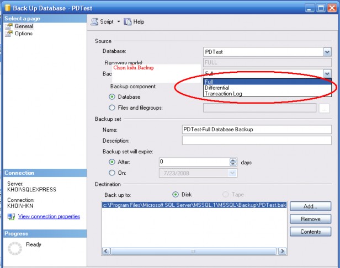Expand the Database dropdown arrow
This screenshot has height=268, width=340.
pyautogui.click(x=327, y=52)
